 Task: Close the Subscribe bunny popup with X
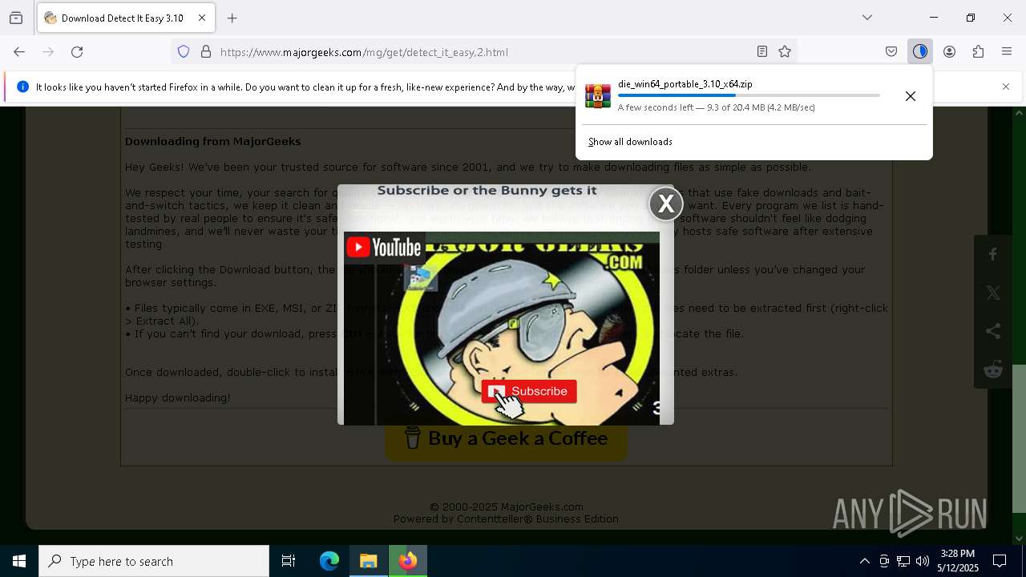pos(665,204)
